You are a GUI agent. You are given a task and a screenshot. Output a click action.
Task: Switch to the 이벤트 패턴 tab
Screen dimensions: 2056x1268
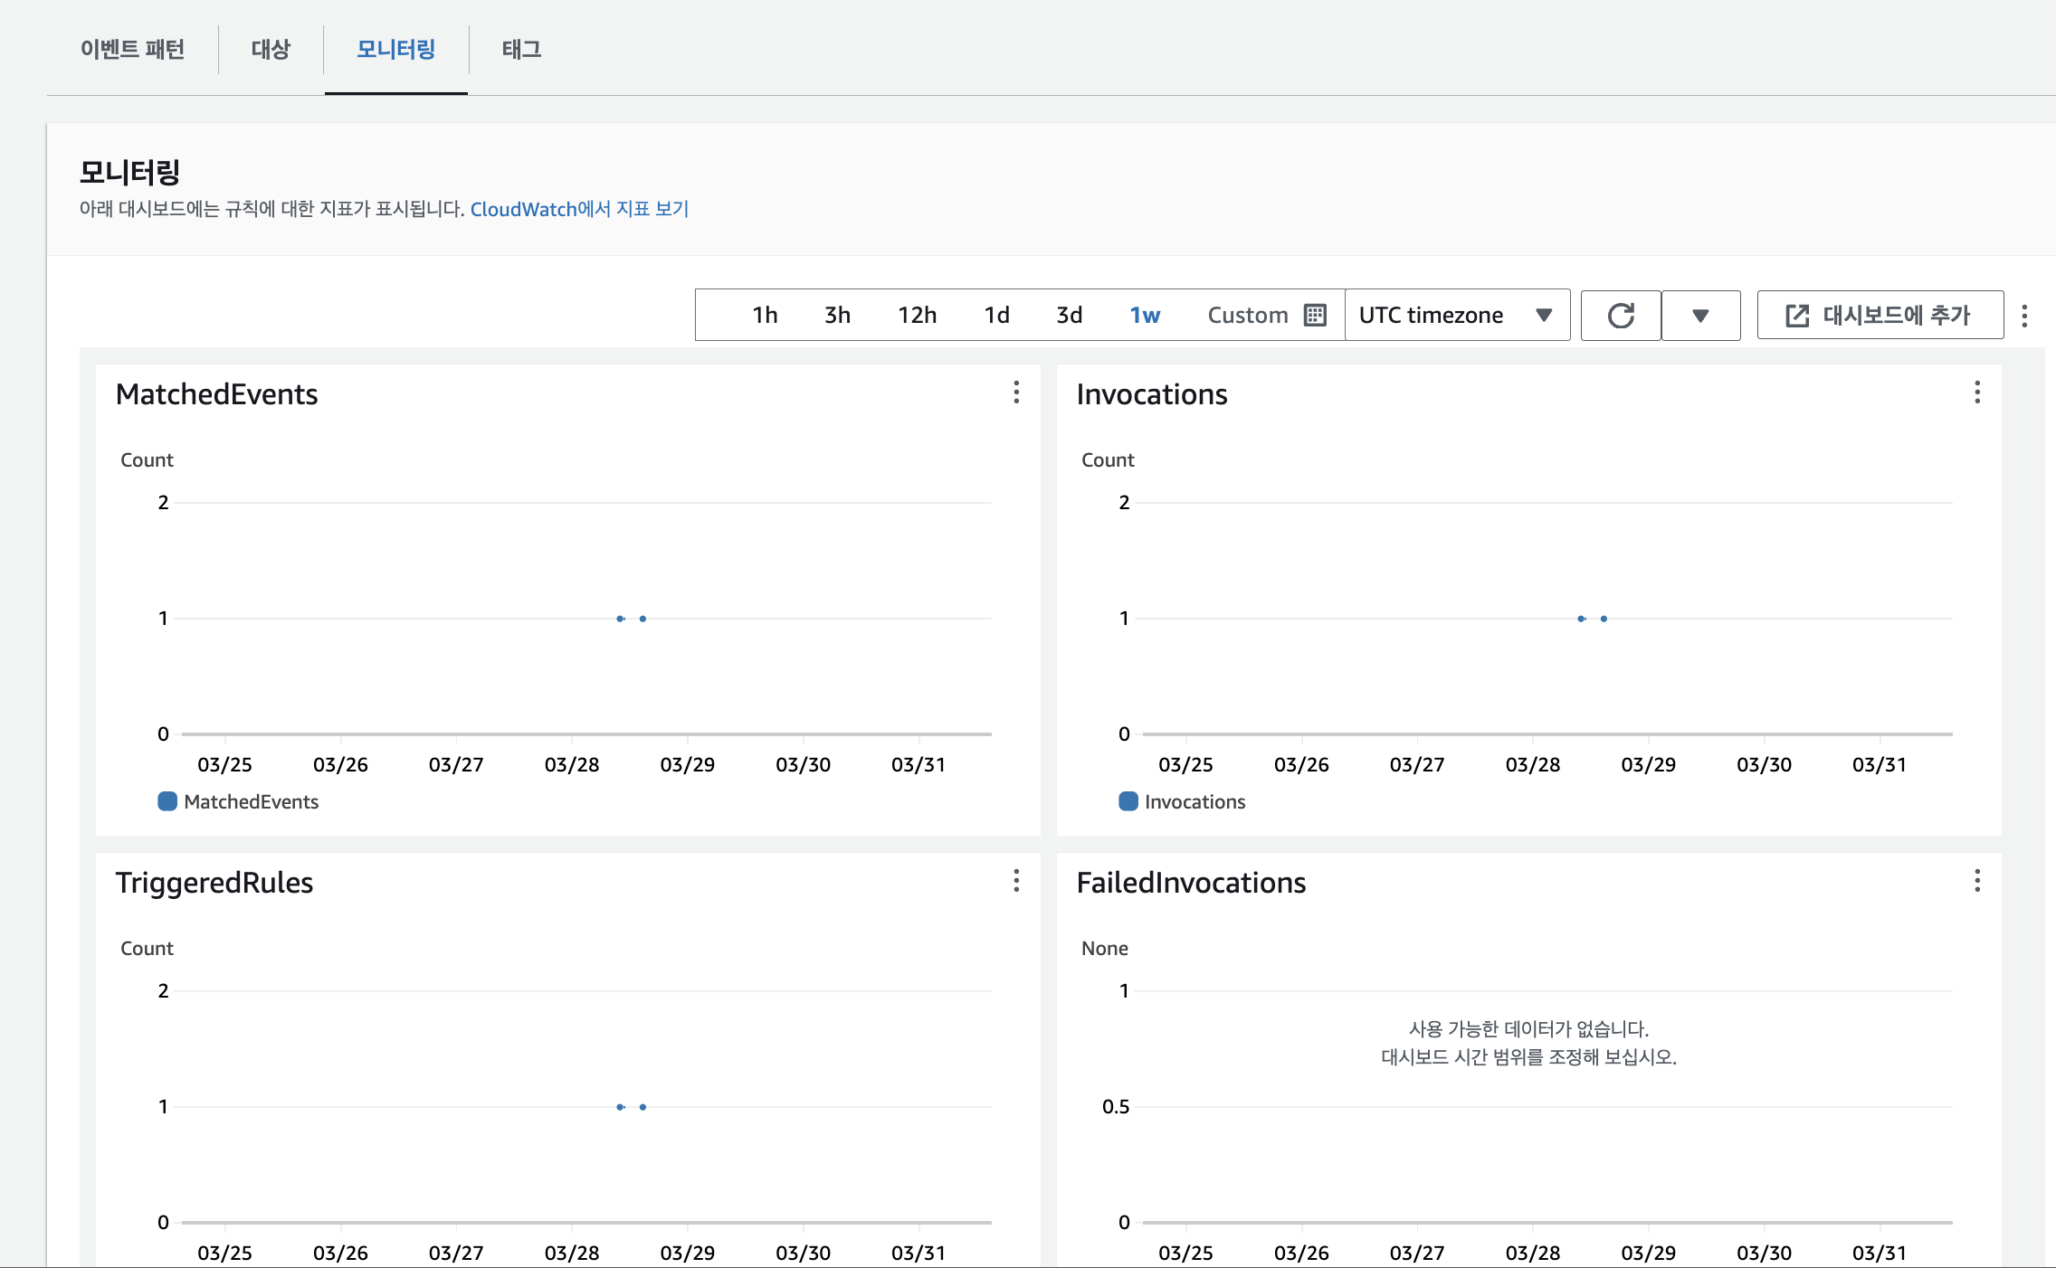point(132,49)
